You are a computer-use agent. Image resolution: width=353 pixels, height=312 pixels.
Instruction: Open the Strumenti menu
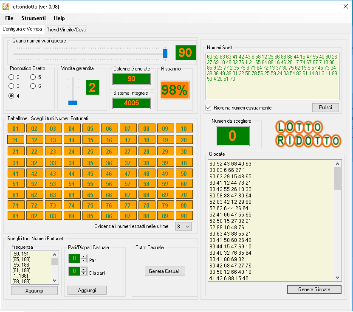pyautogui.click(x=33, y=18)
